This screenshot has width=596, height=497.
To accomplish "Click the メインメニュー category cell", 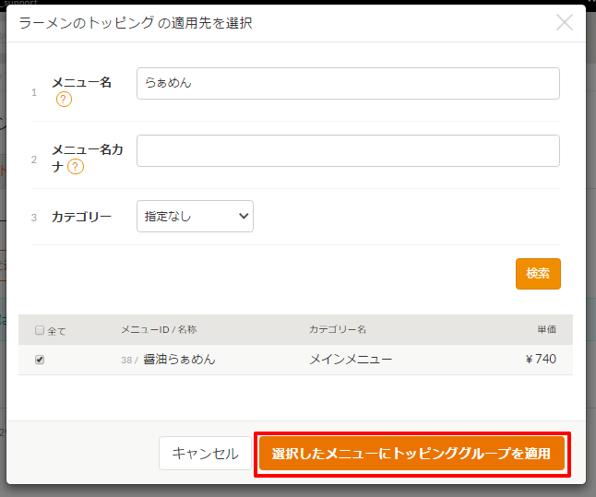I will point(351,360).
